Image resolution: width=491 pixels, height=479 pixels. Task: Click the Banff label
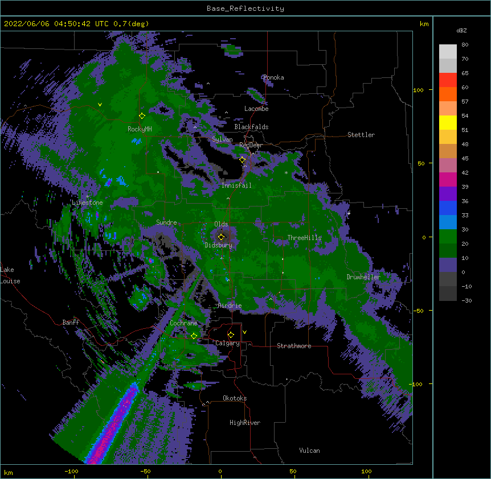(71, 323)
